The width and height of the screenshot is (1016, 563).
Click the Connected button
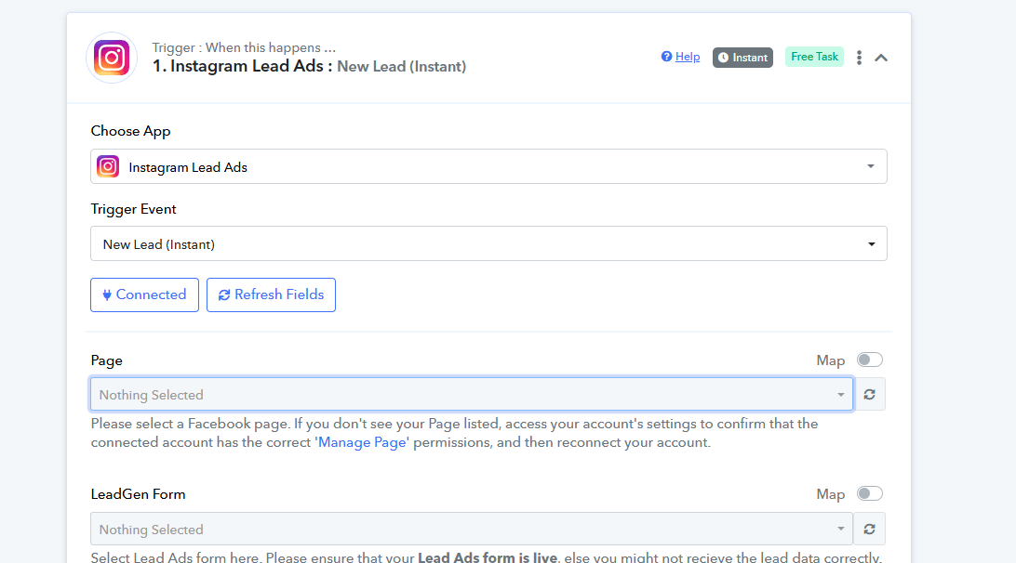point(144,295)
